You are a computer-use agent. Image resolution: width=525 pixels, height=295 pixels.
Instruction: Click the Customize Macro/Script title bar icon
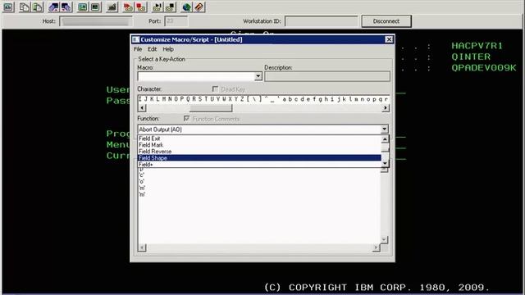click(x=135, y=39)
